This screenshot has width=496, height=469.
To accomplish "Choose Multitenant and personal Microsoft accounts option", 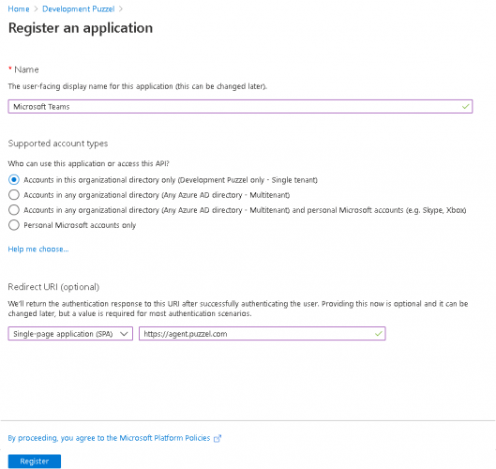I will (x=14, y=210).
